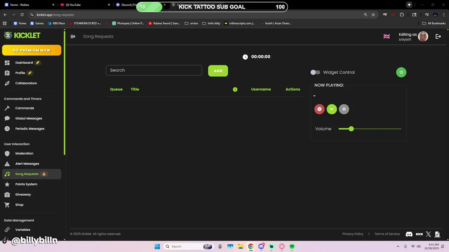Open Spotify from the taskbar
Viewport: 449px width, 252px height.
click(x=292, y=246)
